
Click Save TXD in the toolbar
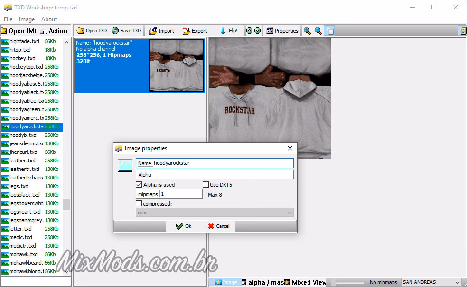click(126, 31)
